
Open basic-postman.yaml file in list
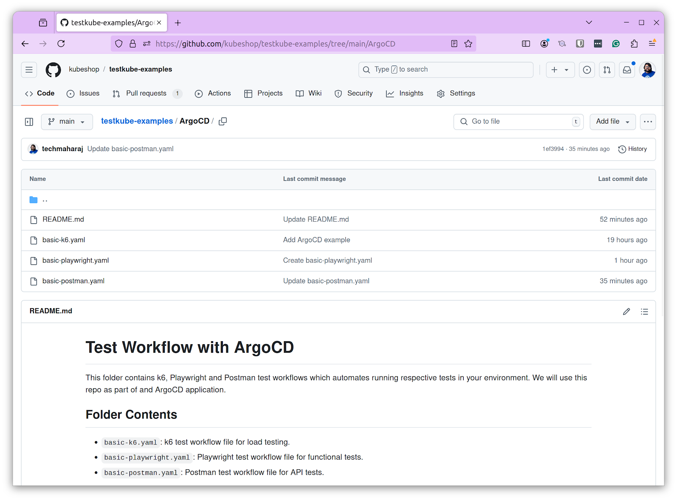pyautogui.click(x=73, y=281)
